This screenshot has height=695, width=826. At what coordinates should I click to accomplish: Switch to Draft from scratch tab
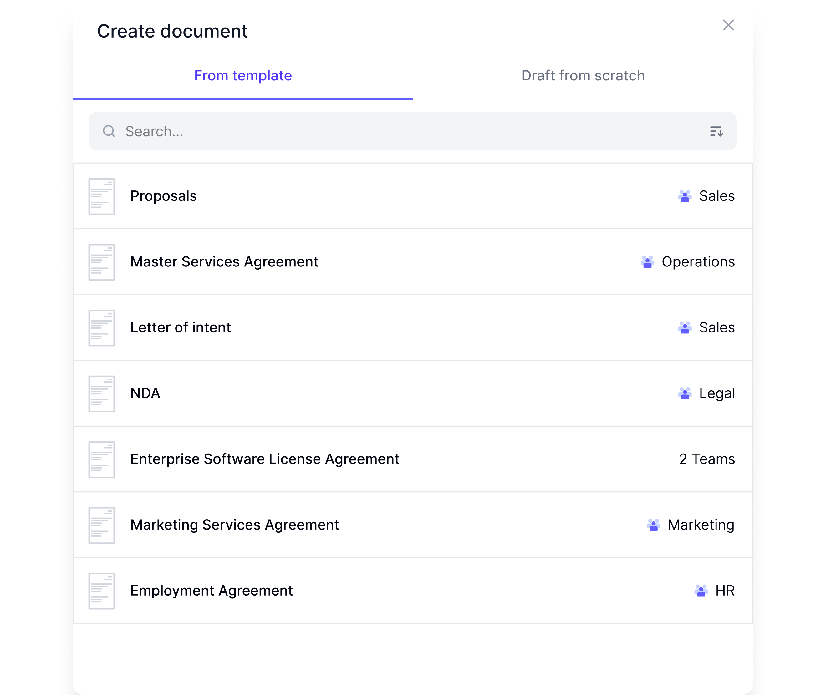coord(583,76)
